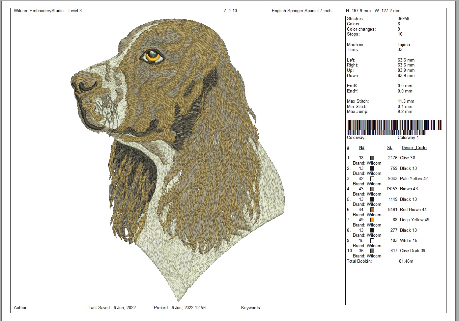The width and height of the screenshot is (459, 321).
Task: Click the dog's black nose in the preview
Action: point(83,86)
